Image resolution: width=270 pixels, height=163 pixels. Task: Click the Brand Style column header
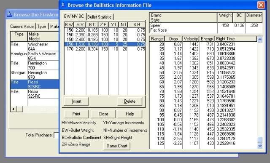(183, 17)
